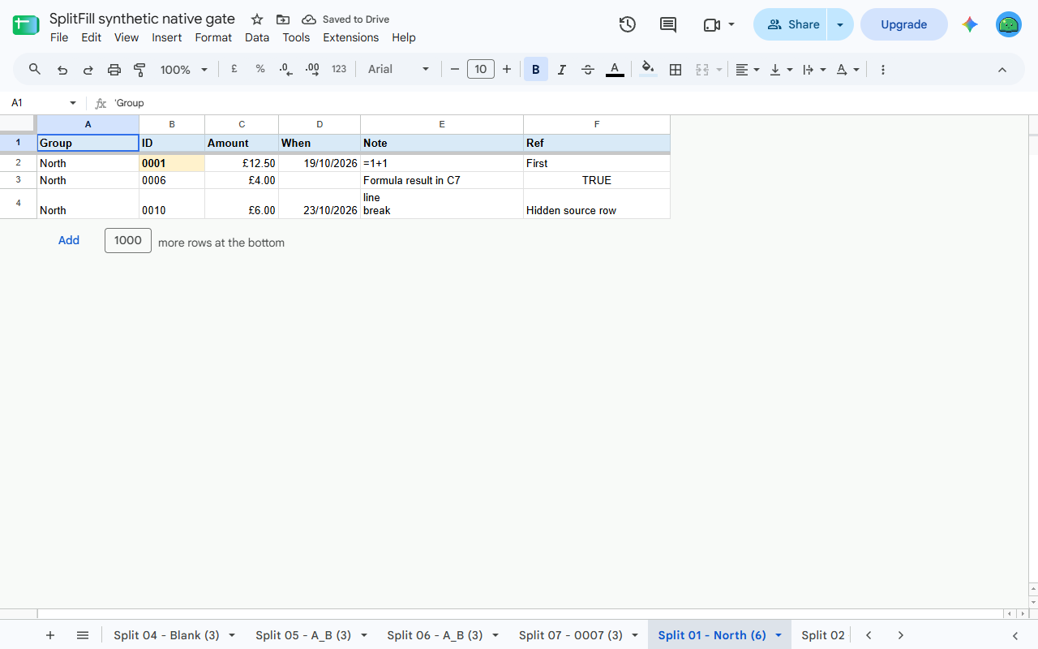Image resolution: width=1038 pixels, height=649 pixels.
Task: Click the Upgrade button
Action: [903, 24]
